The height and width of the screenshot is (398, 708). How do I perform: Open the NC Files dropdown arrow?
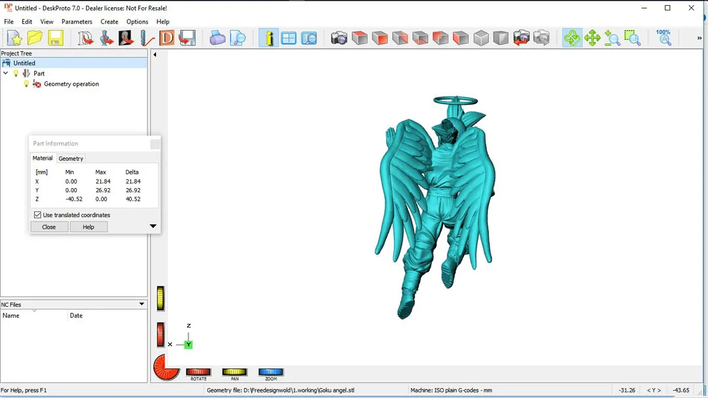[142, 304]
